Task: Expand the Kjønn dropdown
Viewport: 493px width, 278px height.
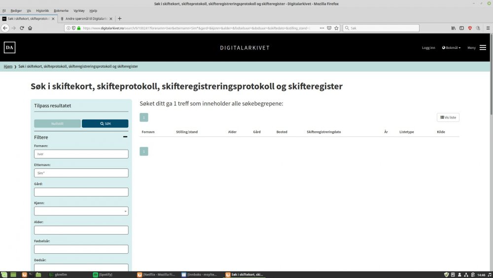Action: click(81, 211)
